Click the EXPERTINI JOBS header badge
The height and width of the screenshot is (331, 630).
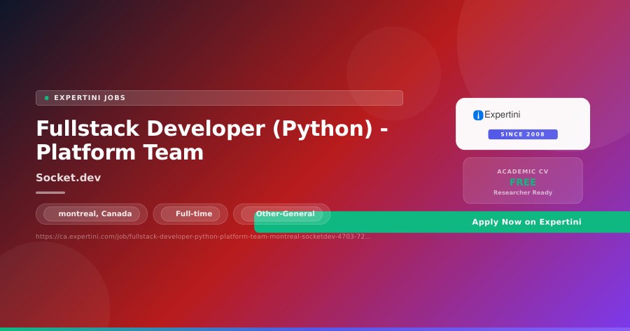coord(219,98)
